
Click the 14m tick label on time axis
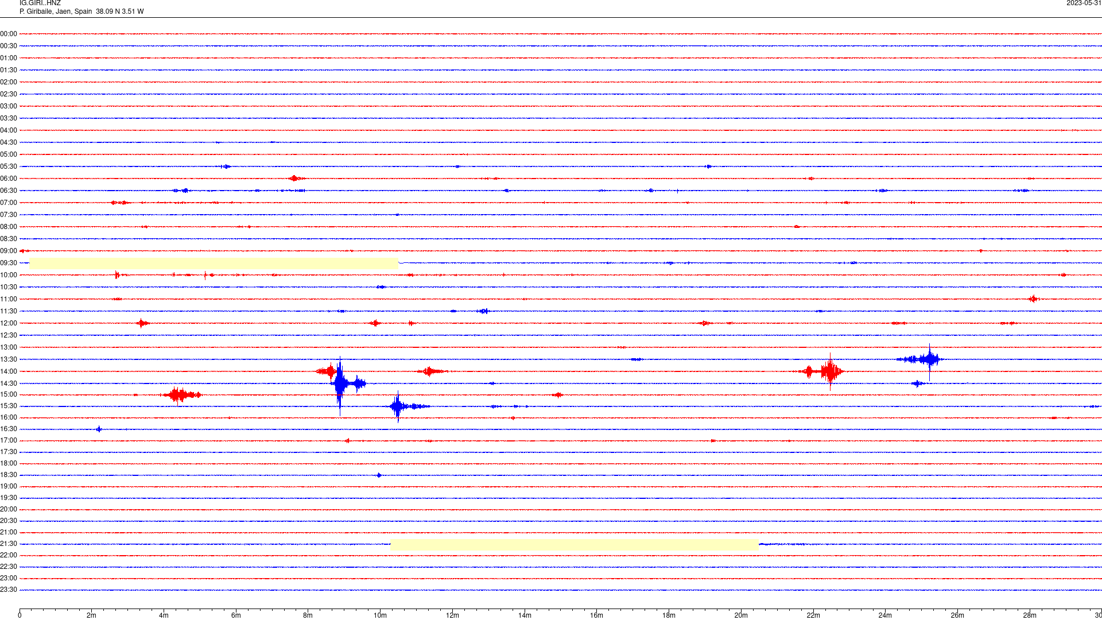click(x=525, y=615)
